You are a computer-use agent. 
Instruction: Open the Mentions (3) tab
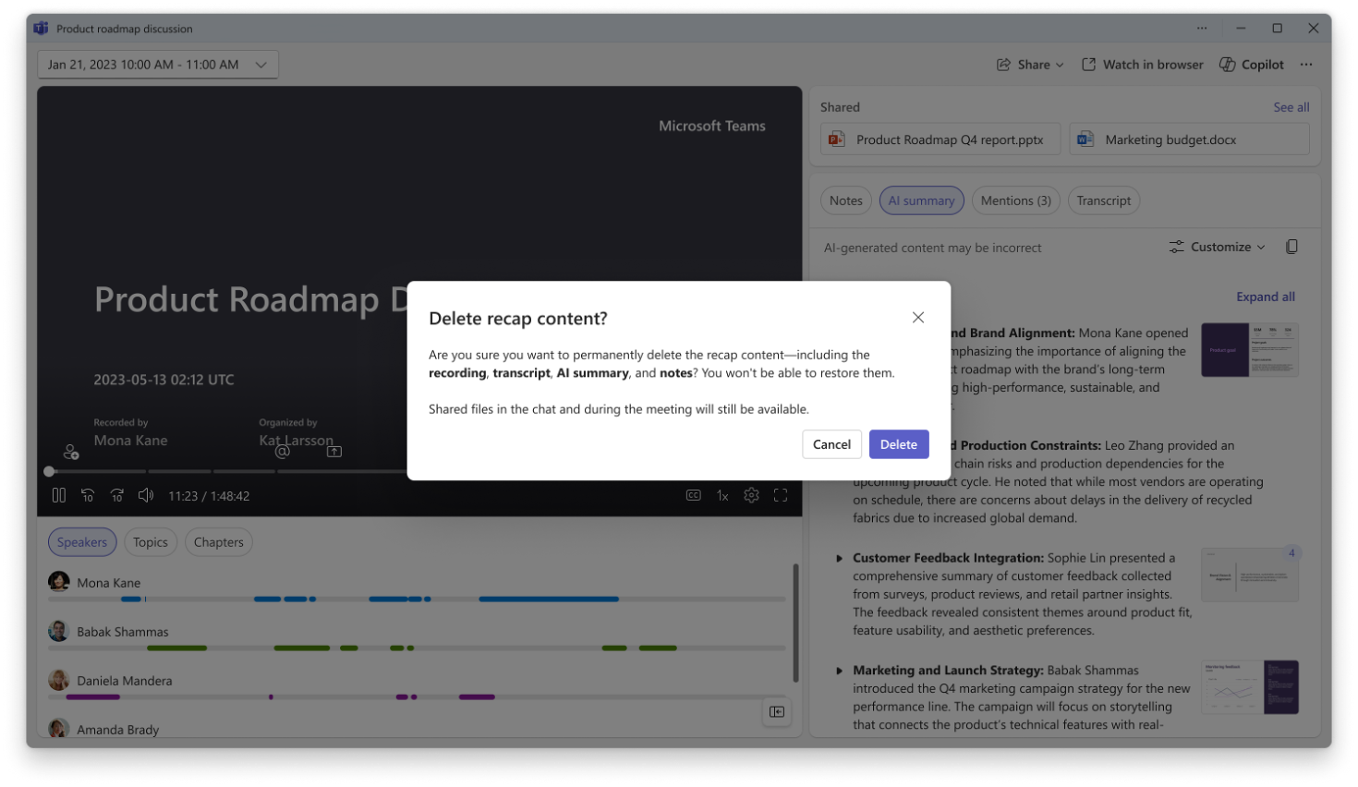(1015, 200)
